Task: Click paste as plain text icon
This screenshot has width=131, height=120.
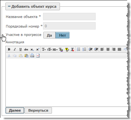Action: (x=26, y=56)
